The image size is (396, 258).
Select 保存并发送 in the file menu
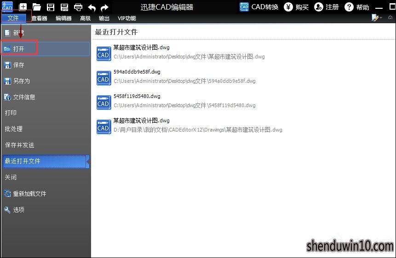click(x=46, y=145)
